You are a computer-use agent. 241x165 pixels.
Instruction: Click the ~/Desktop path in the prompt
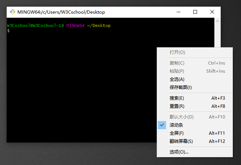coord(99,25)
